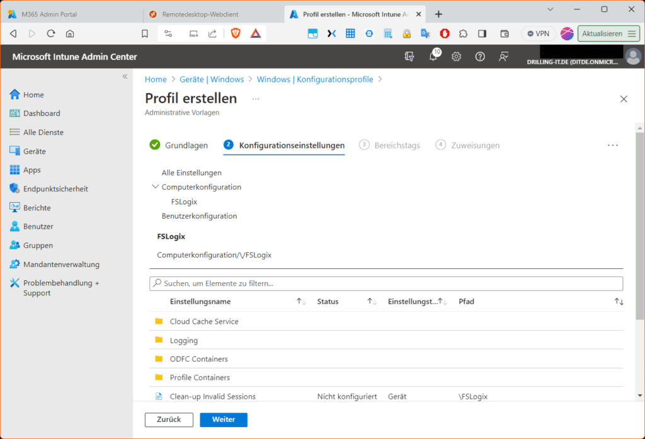Open the help question mark icon
This screenshot has width=645, height=439.
pos(479,56)
